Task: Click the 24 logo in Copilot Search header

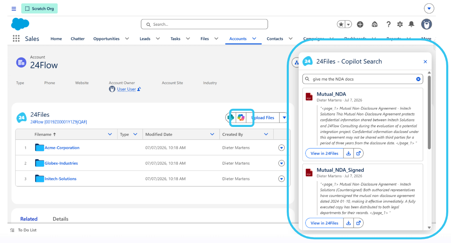Action: point(308,61)
